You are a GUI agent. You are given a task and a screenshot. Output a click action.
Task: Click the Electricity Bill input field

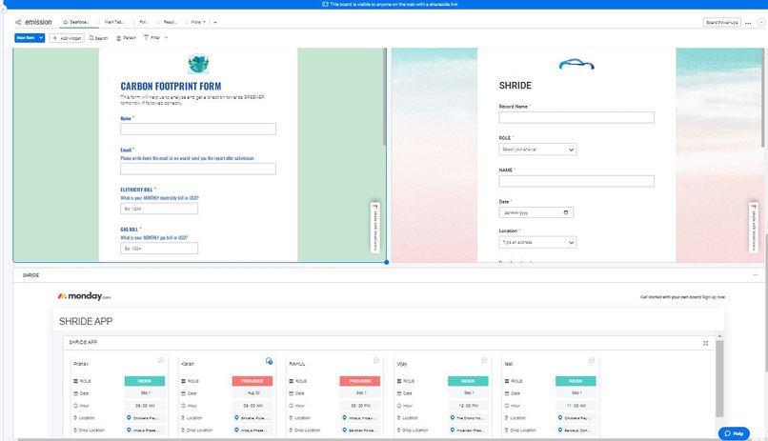pos(159,209)
